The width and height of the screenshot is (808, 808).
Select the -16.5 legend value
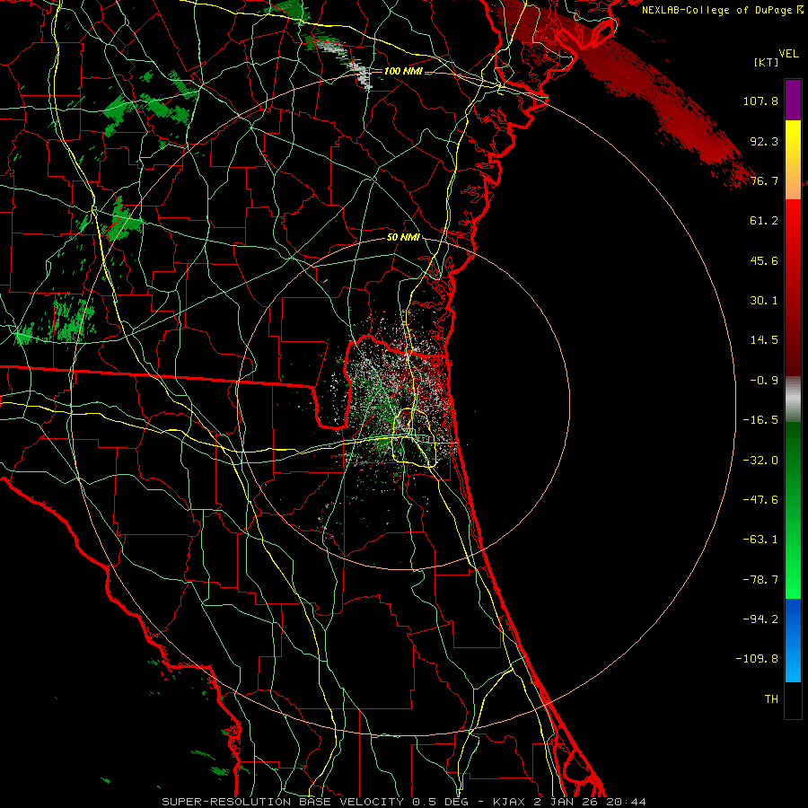click(760, 420)
